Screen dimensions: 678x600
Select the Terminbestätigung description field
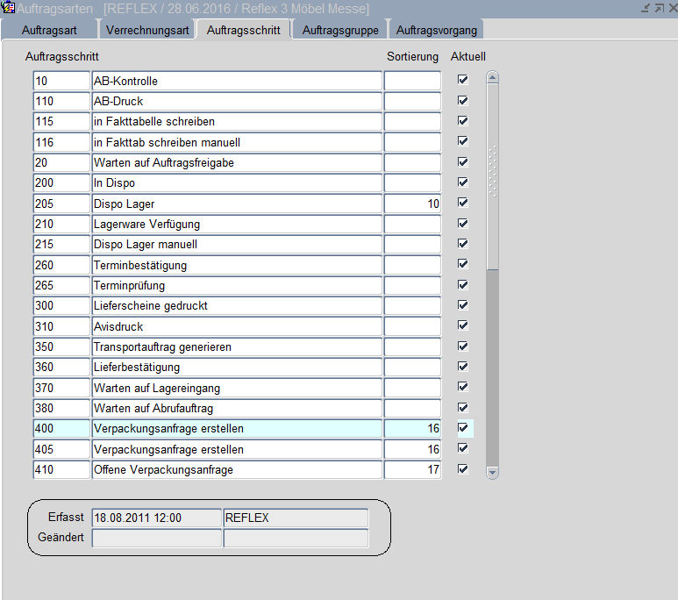(236, 265)
